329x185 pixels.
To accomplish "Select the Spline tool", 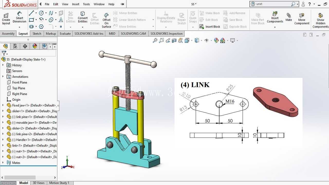I will [51, 13].
